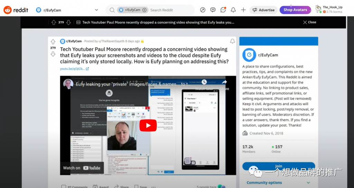This screenshot has height=188, width=354.
Task: Click Watch on YouTube button
Action: 82,168
